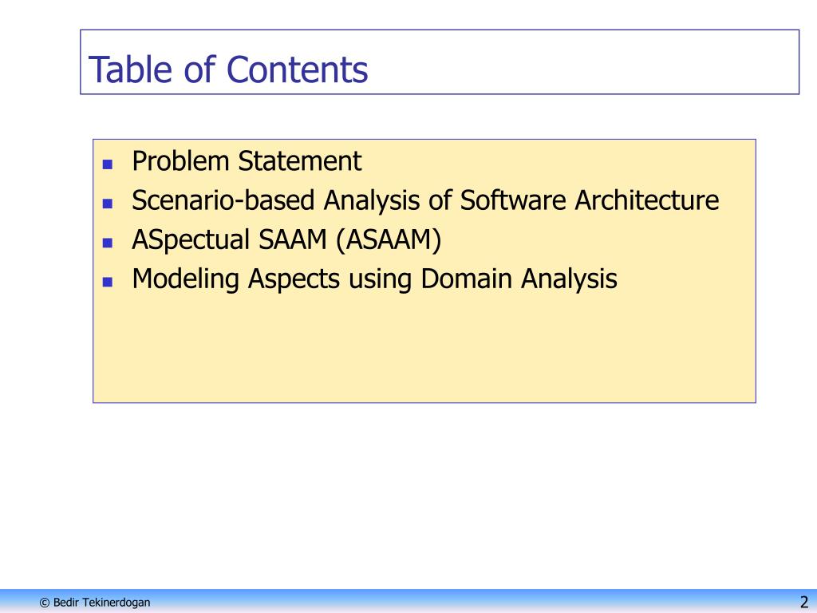Click the bullet square beside Modeling Aspects
The height and width of the screenshot is (613, 817).
click(108, 282)
